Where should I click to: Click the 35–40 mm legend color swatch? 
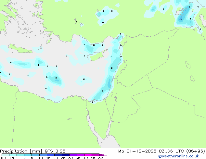[80, 155]
